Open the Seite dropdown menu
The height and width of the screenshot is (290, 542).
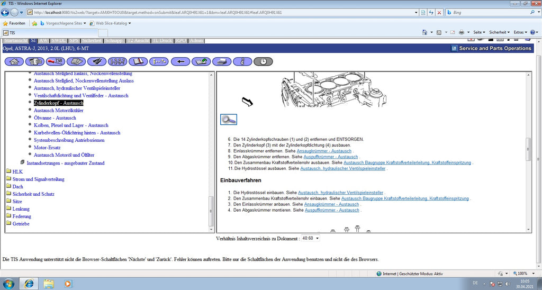click(479, 32)
